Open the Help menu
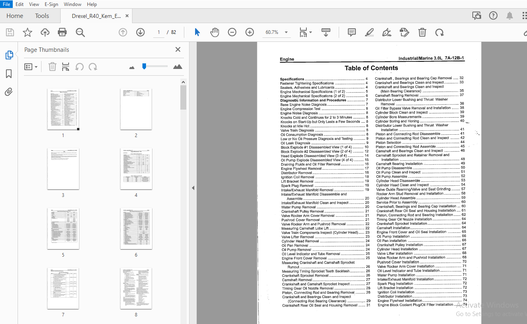 (92, 4)
